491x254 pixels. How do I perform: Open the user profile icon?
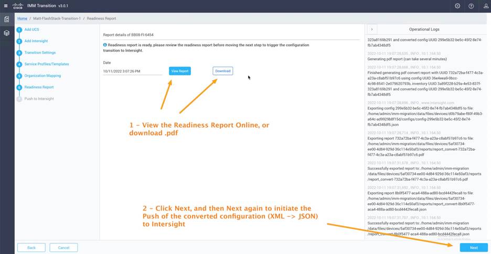tap(486, 6)
